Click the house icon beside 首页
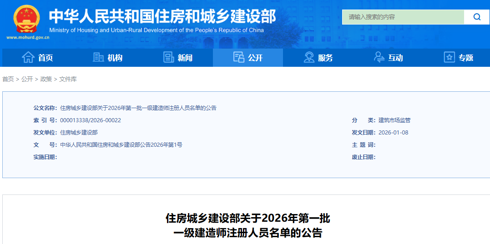 click(x=28, y=57)
